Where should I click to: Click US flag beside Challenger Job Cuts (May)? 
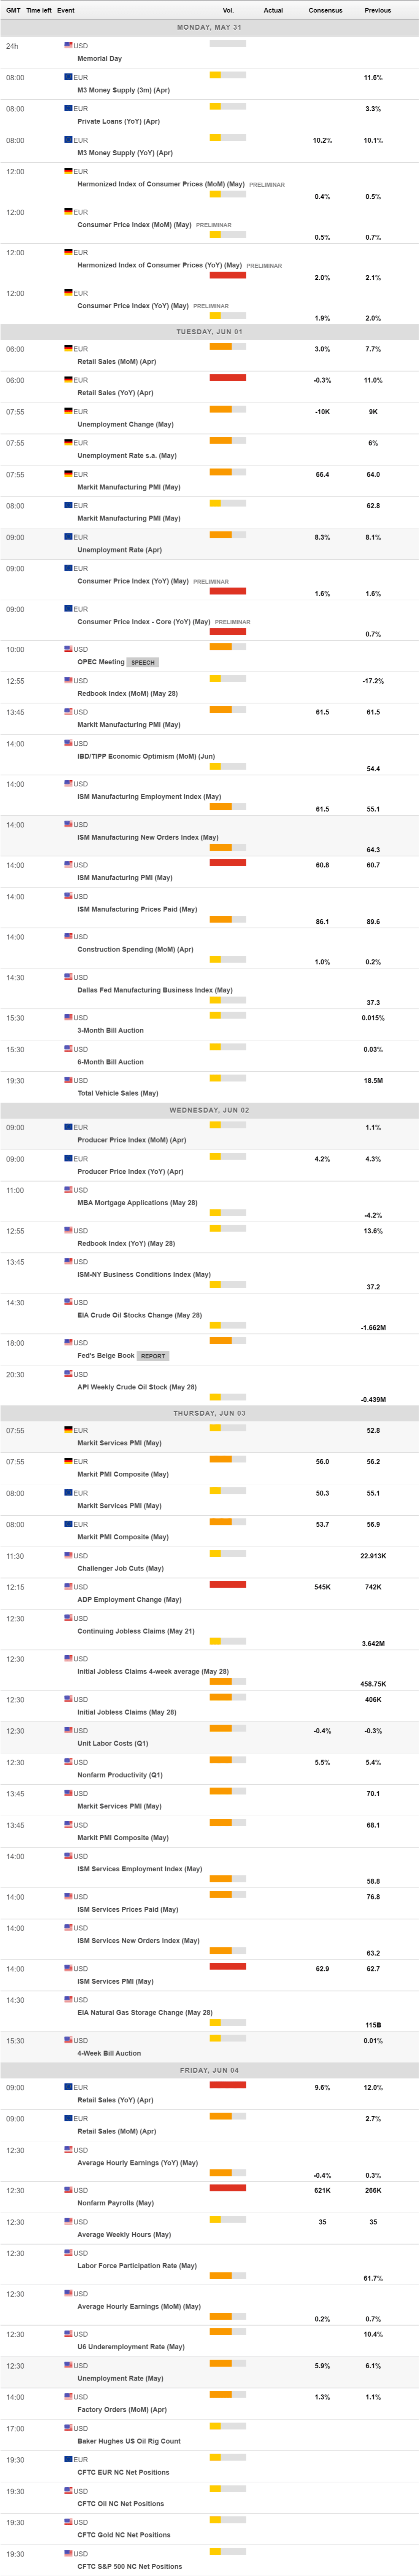[68, 1555]
